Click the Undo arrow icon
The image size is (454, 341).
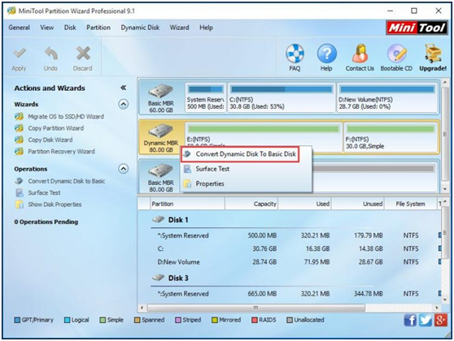(x=51, y=53)
